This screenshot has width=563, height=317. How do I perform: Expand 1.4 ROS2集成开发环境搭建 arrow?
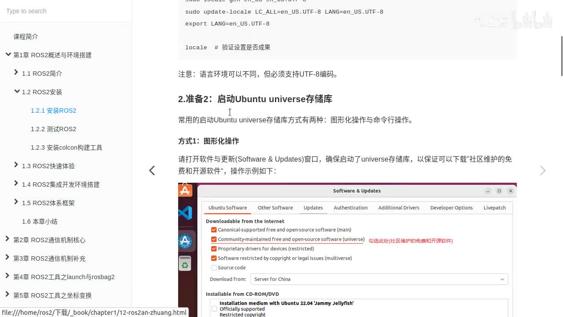(16, 184)
